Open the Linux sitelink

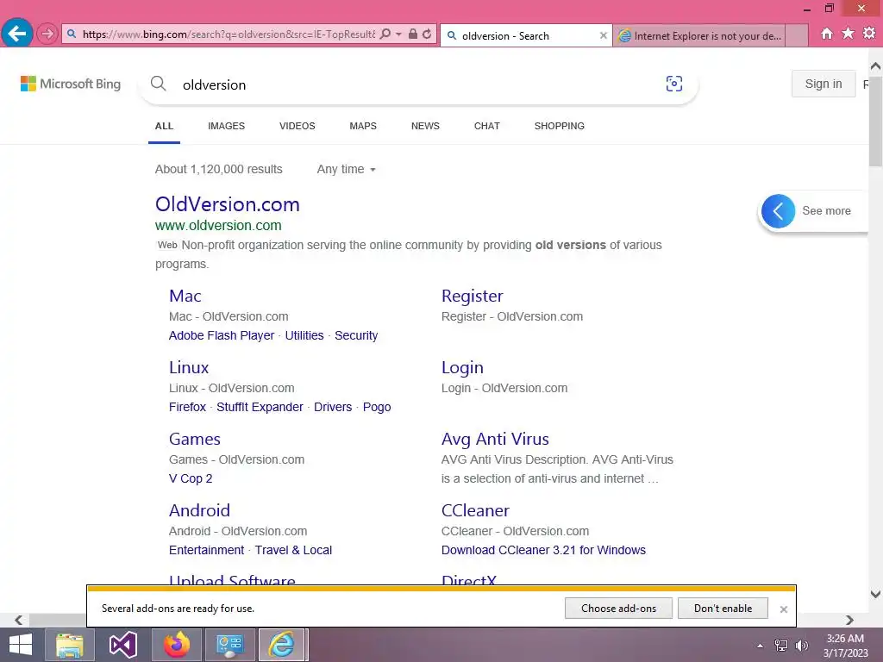[189, 367]
